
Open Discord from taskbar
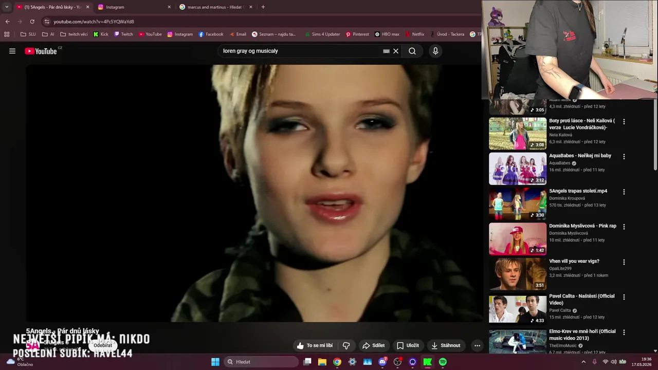382,362
